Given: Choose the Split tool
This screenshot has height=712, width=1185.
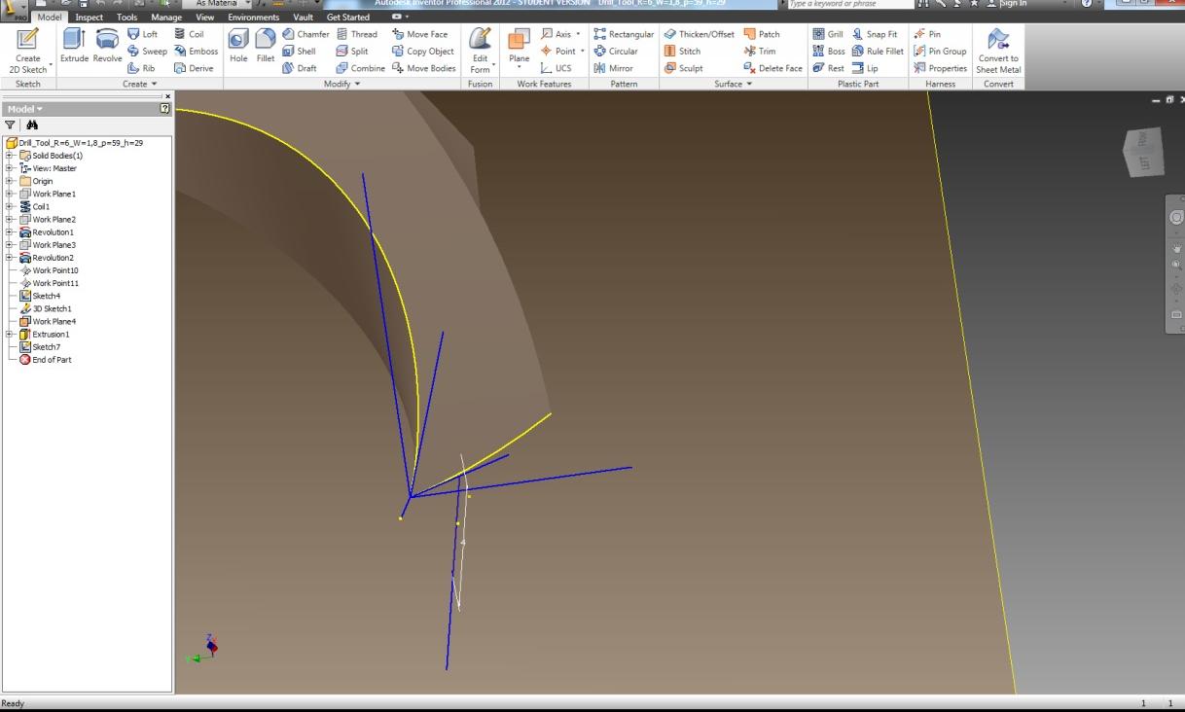Looking at the screenshot, I should (x=351, y=51).
